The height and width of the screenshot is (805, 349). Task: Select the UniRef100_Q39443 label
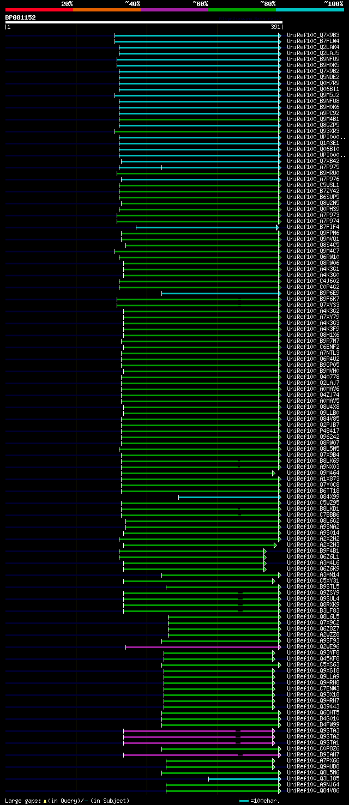click(x=313, y=706)
